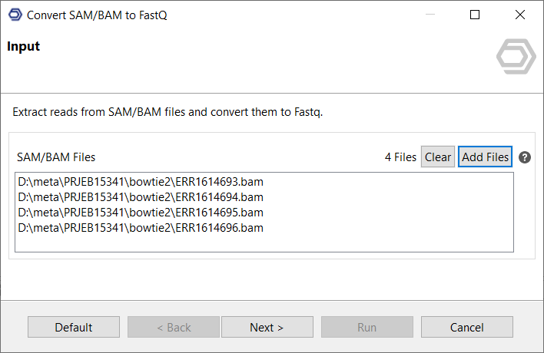
Task: Reset settings with Default button
Action: pos(74,328)
